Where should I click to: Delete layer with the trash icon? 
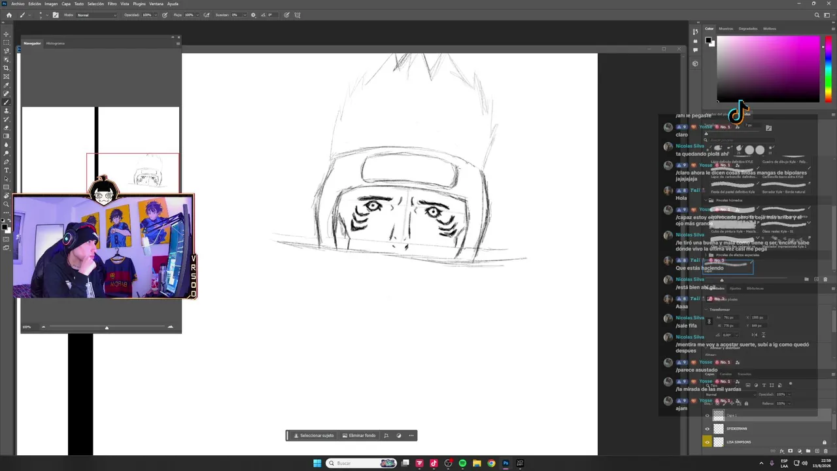point(825,451)
